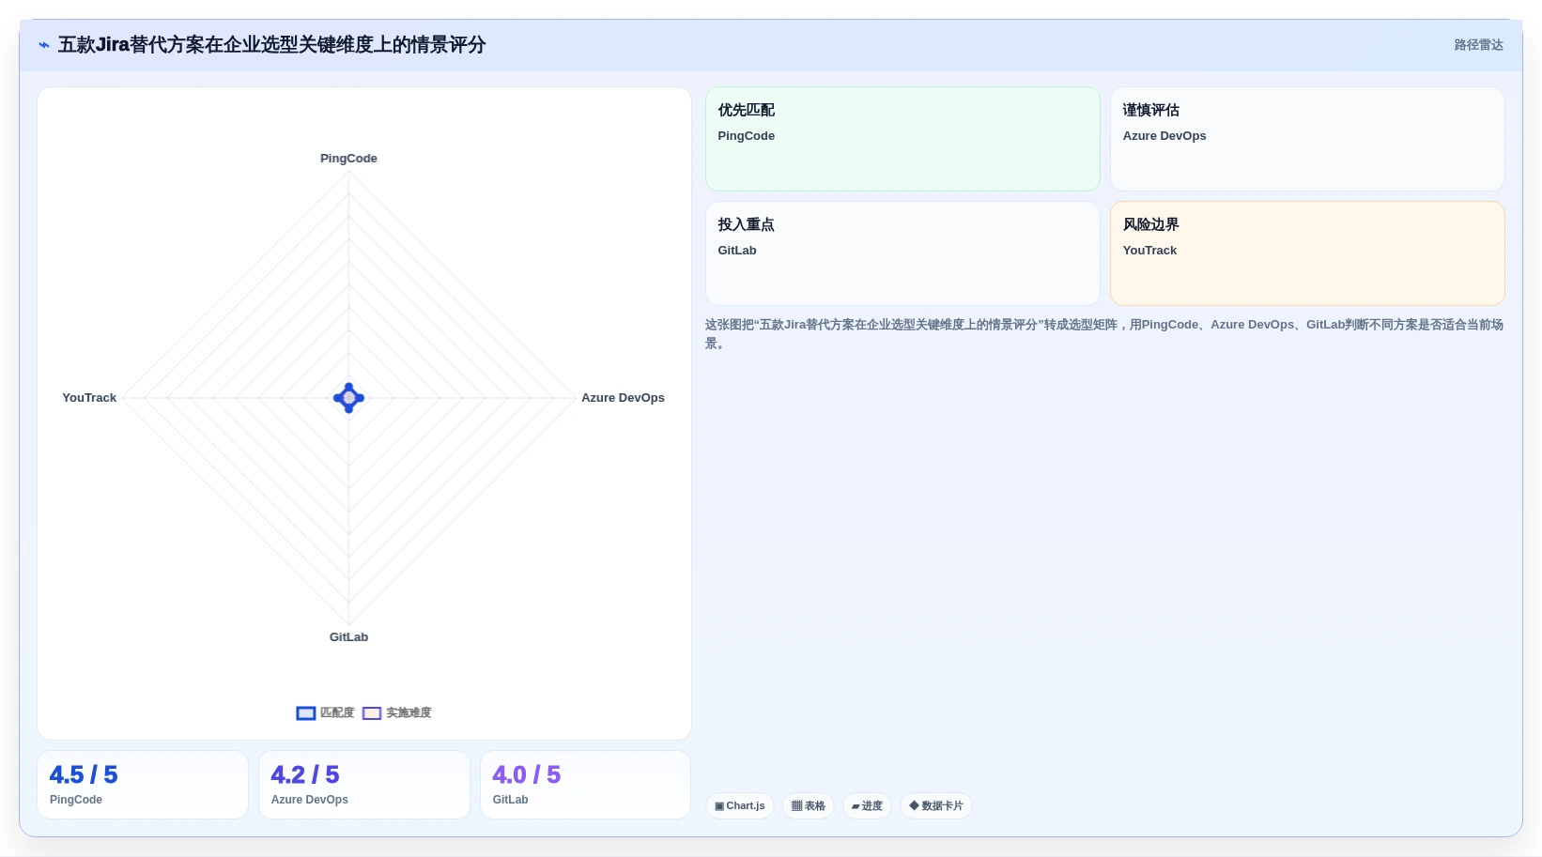Open the 谨慎评估 Azure DevOps card
This screenshot has width=1542, height=857.
click(1307, 139)
